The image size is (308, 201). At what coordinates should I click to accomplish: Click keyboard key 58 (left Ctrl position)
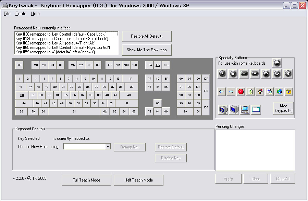point(21,111)
